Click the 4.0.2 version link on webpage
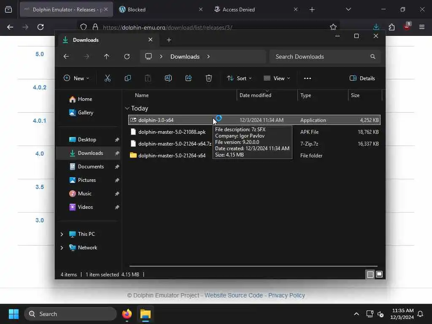Viewport: 432px width, 324px height. pos(40,87)
